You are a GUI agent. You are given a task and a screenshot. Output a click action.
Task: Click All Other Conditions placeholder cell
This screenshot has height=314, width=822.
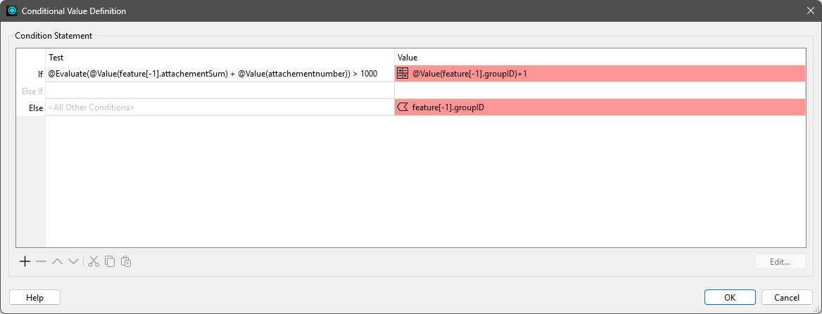[x=220, y=107]
